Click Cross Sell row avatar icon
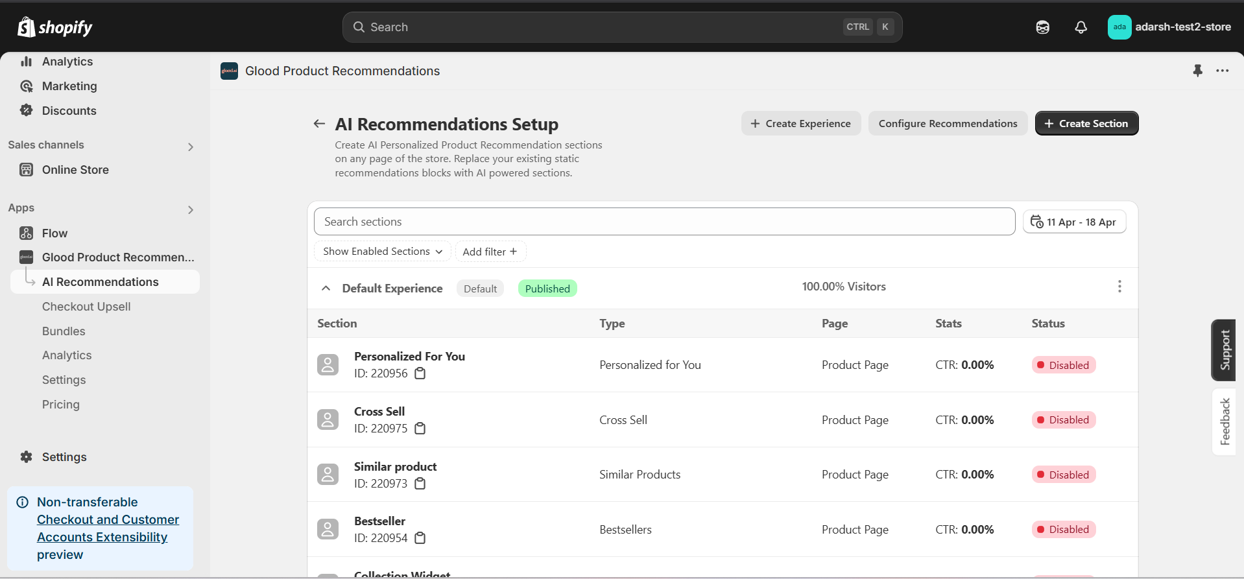The height and width of the screenshot is (579, 1244). coord(328,419)
